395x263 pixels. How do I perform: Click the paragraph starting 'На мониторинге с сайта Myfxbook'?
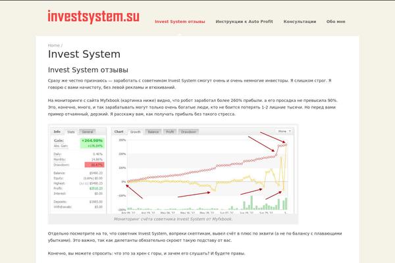(193, 107)
